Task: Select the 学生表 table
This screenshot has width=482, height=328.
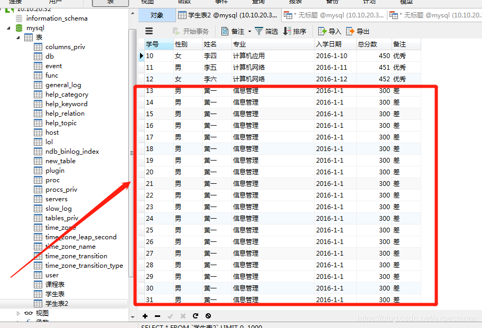Action: pos(55,295)
